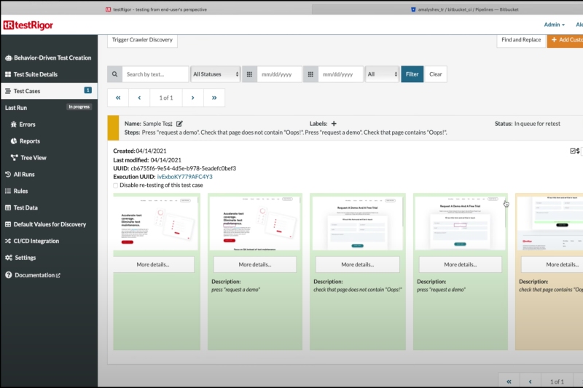583x388 pixels.
Task: Add a label with plus icon
Action: click(334, 124)
